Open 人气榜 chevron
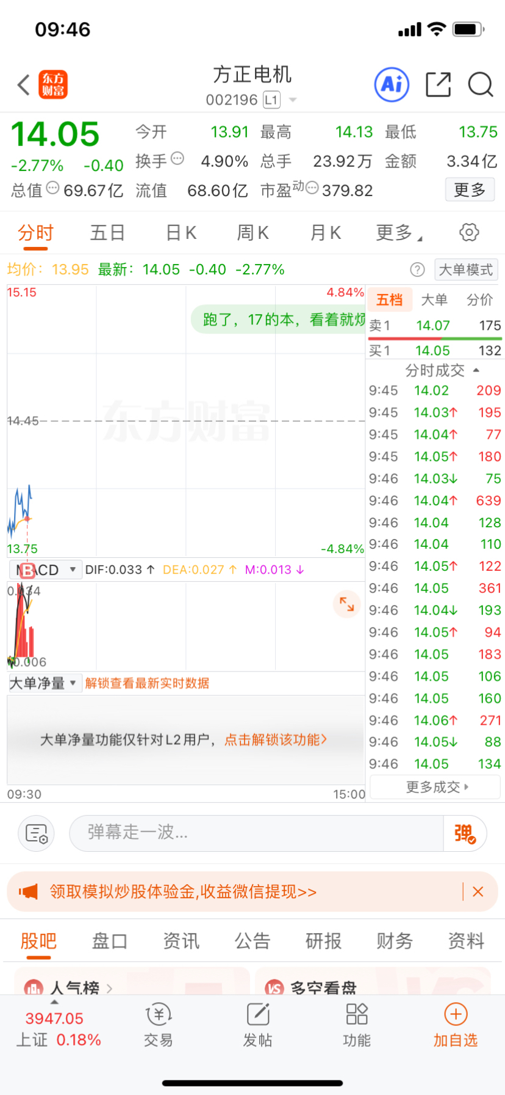 coord(109,987)
